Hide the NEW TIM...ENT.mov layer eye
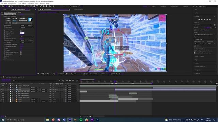Image resolution: width=218 pixels, height=122 pixels. pyautogui.click(x=1, y=91)
